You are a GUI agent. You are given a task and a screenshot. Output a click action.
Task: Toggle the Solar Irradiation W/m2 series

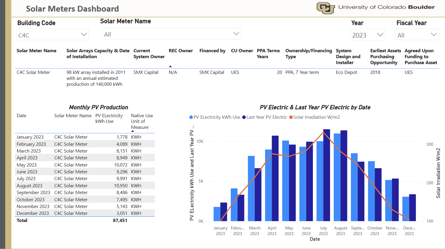(x=315, y=117)
